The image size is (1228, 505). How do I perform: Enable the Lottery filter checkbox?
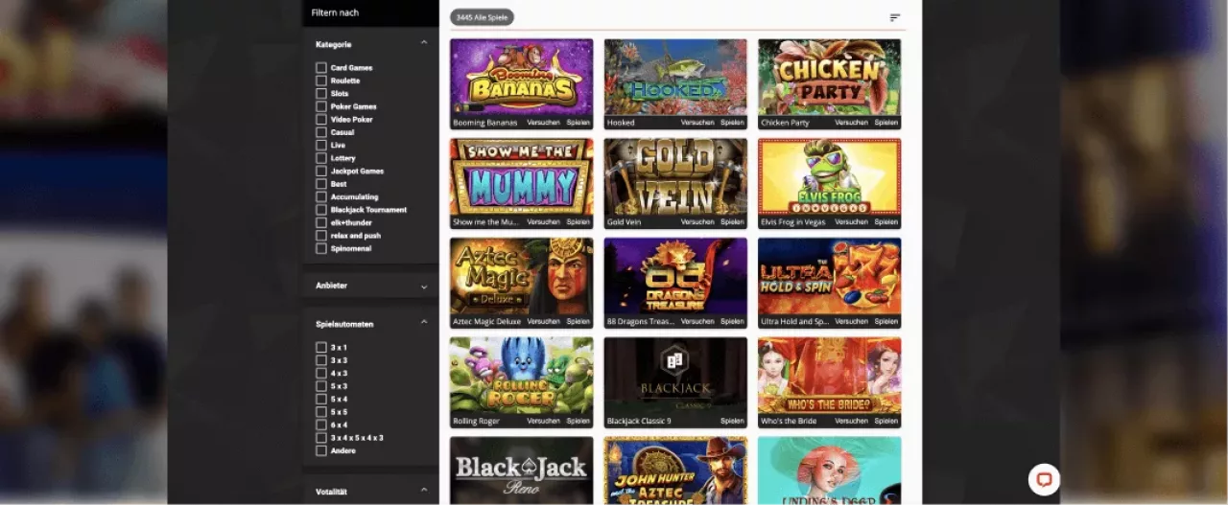click(x=321, y=158)
